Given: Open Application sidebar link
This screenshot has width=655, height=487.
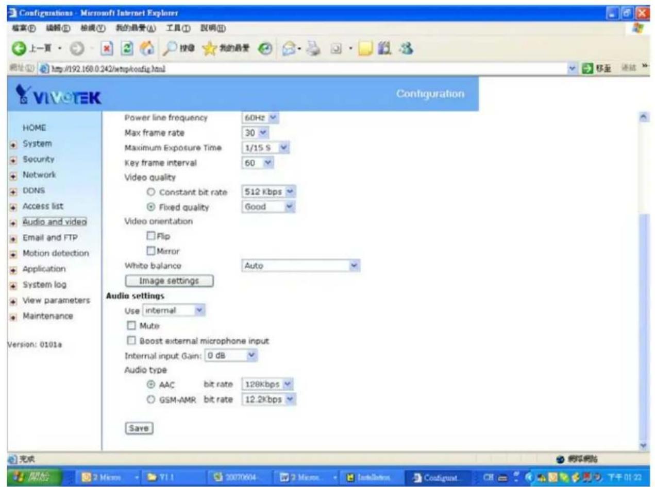Looking at the screenshot, I should coord(44,269).
